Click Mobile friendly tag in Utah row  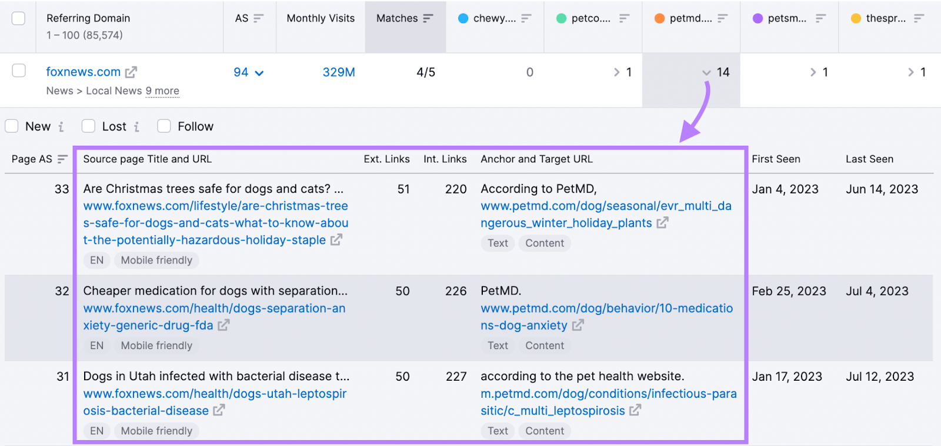156,431
